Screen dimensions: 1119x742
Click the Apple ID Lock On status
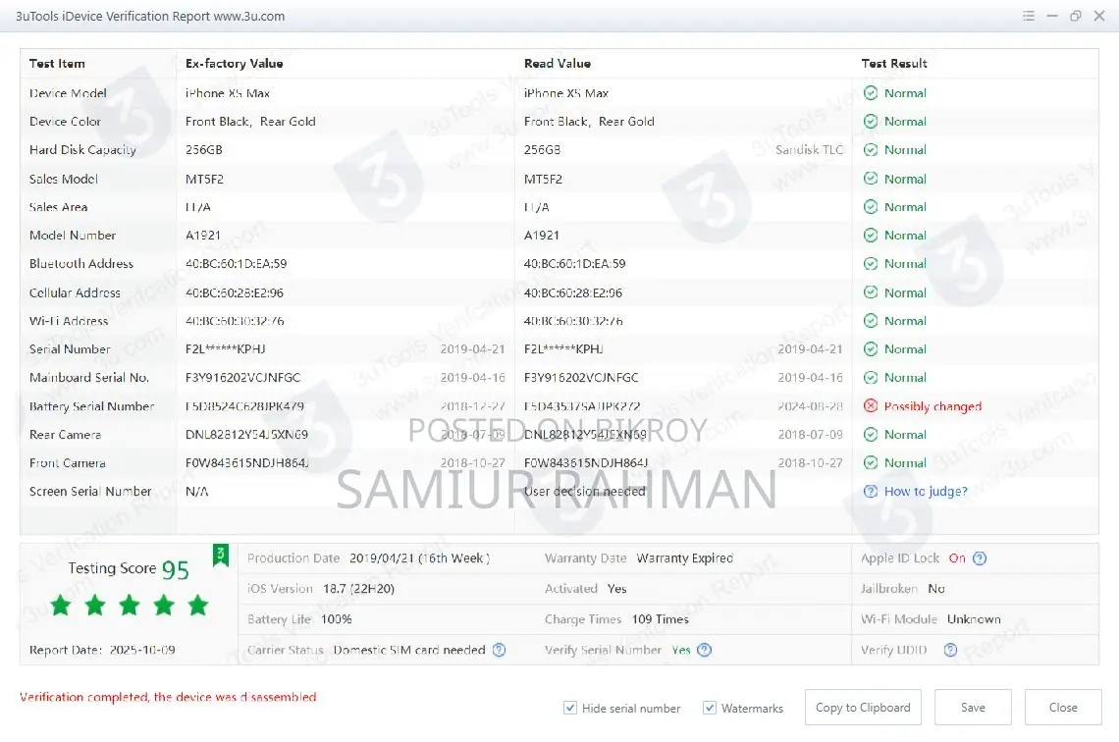(x=957, y=558)
